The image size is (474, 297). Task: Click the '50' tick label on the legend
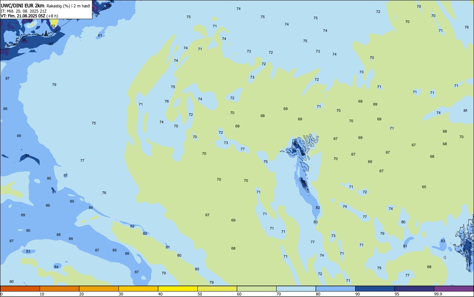coord(200,294)
